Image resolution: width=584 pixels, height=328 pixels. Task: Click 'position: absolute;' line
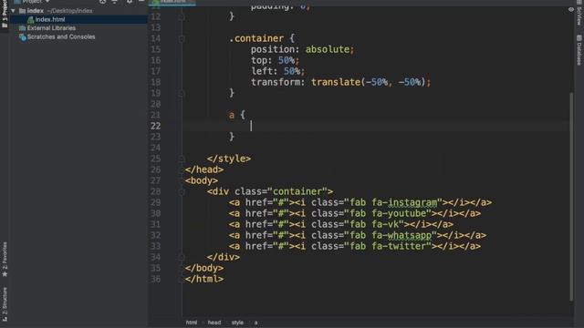(302, 49)
